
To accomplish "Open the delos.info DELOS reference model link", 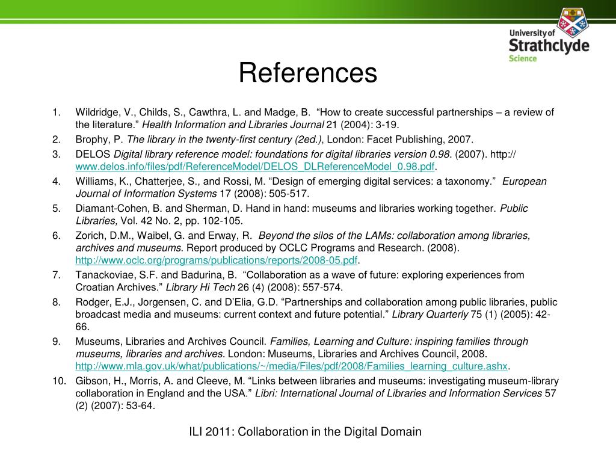I will click(x=255, y=167).
